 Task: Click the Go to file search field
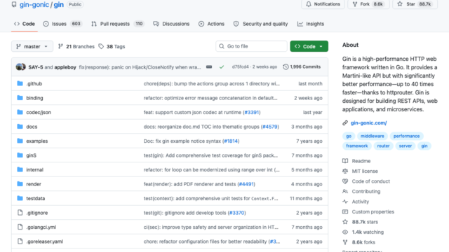251,46
